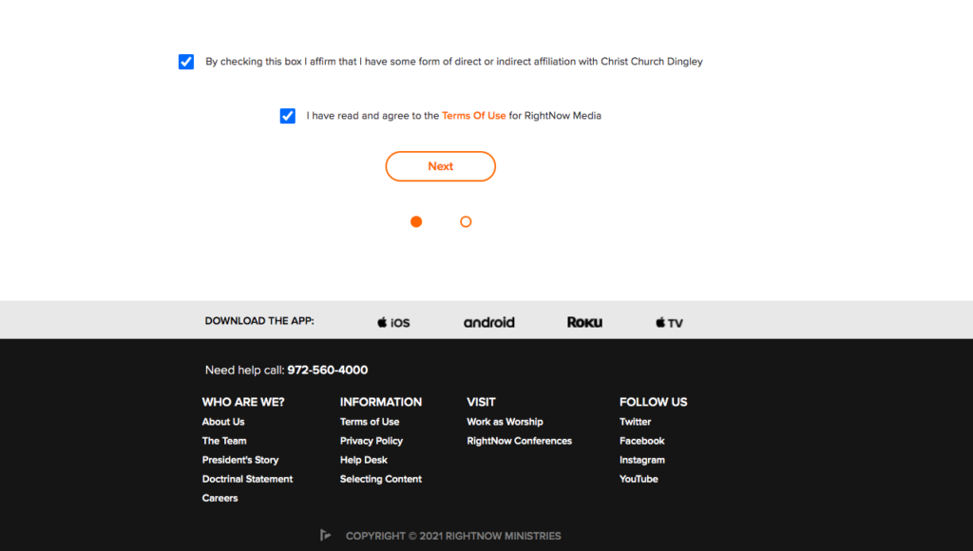Viewport: 973px width, 551px height.
Task: Open Work as Worship link
Action: pos(505,421)
